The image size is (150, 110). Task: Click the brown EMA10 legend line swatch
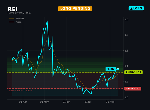(x=11, y=19)
